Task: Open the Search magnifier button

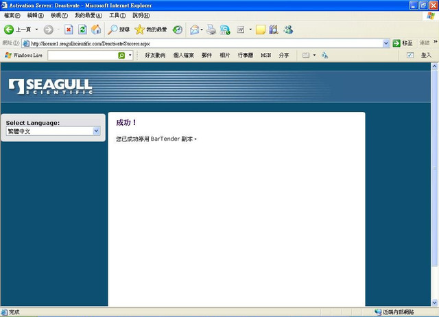Action: [x=119, y=30]
